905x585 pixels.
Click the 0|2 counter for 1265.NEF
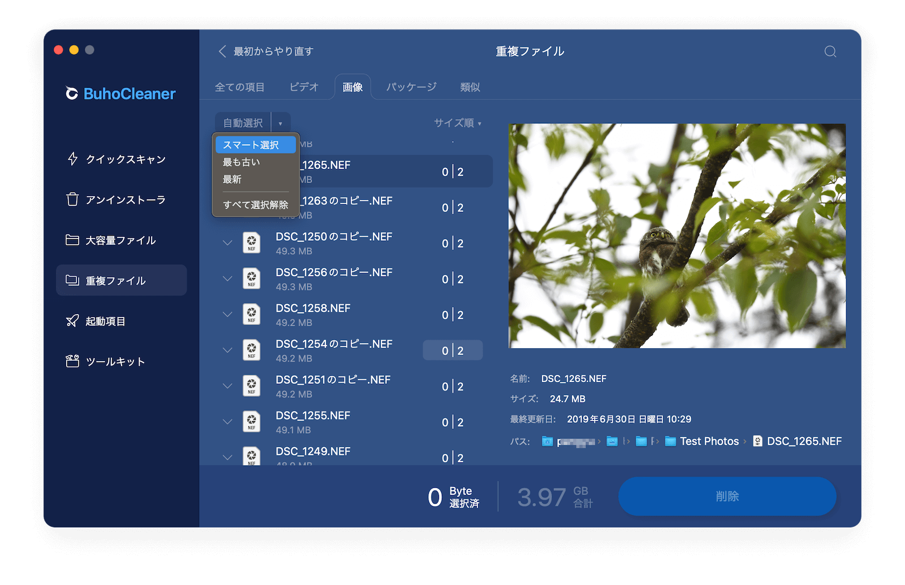pos(453,172)
